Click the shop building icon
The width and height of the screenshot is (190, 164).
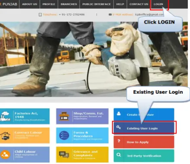click(64, 116)
